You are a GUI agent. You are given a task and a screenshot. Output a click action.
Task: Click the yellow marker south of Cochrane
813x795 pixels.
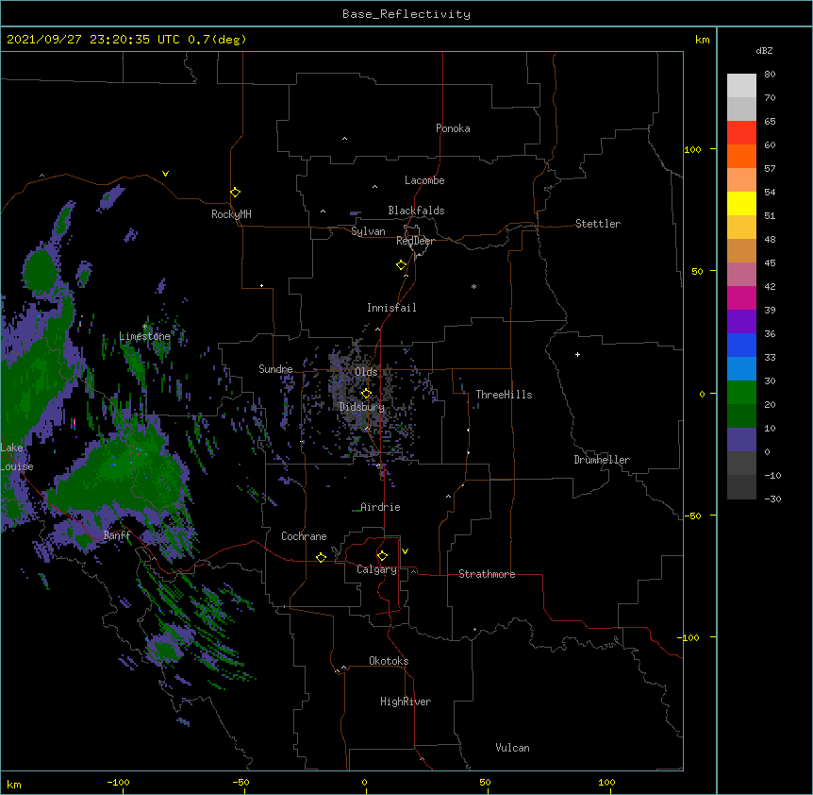click(x=321, y=557)
